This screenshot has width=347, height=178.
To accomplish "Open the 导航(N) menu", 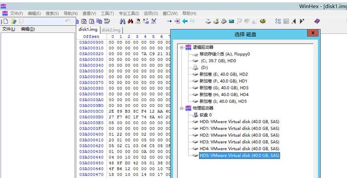I will click(70, 13).
